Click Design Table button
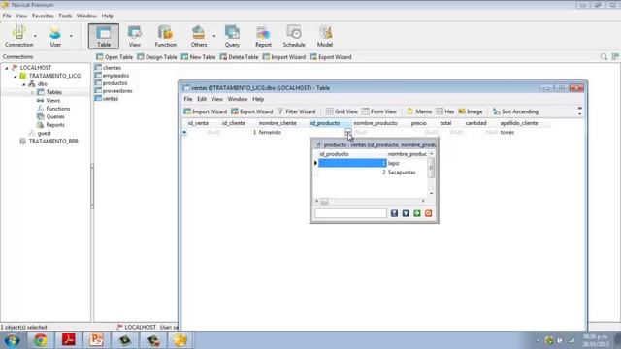Image resolution: width=621 pixels, height=349 pixels. [x=157, y=57]
